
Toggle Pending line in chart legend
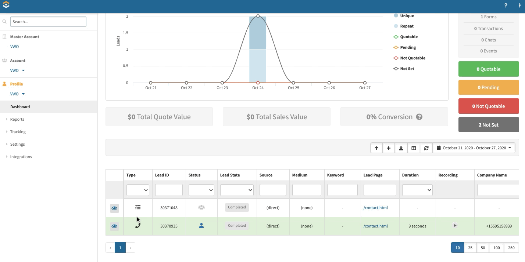405,47
